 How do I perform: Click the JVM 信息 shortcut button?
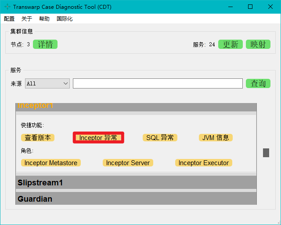point(216,138)
